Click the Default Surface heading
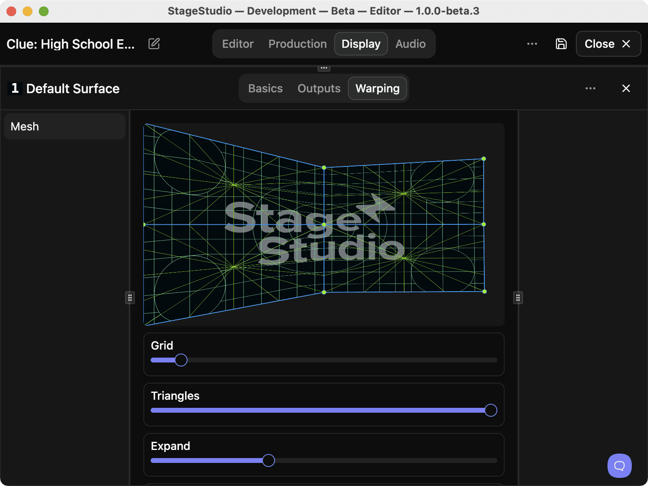 (73, 88)
